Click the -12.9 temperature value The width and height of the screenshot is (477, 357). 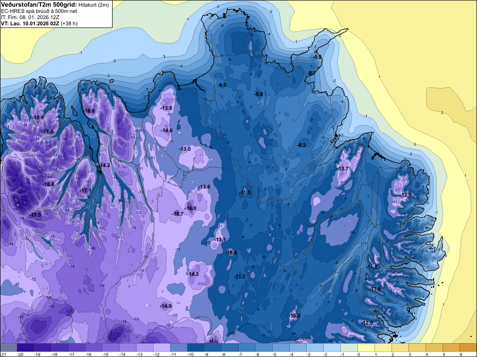[406, 195]
